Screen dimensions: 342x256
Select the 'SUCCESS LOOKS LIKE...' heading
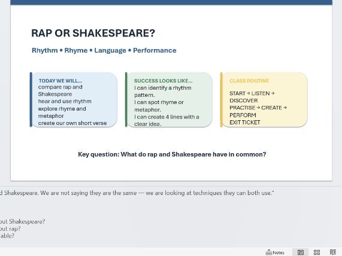[x=164, y=81]
